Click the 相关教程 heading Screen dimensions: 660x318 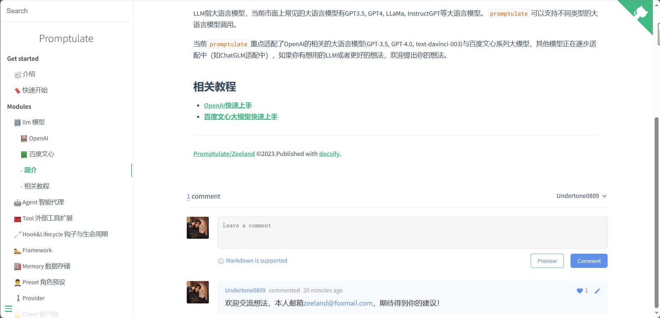[215, 87]
